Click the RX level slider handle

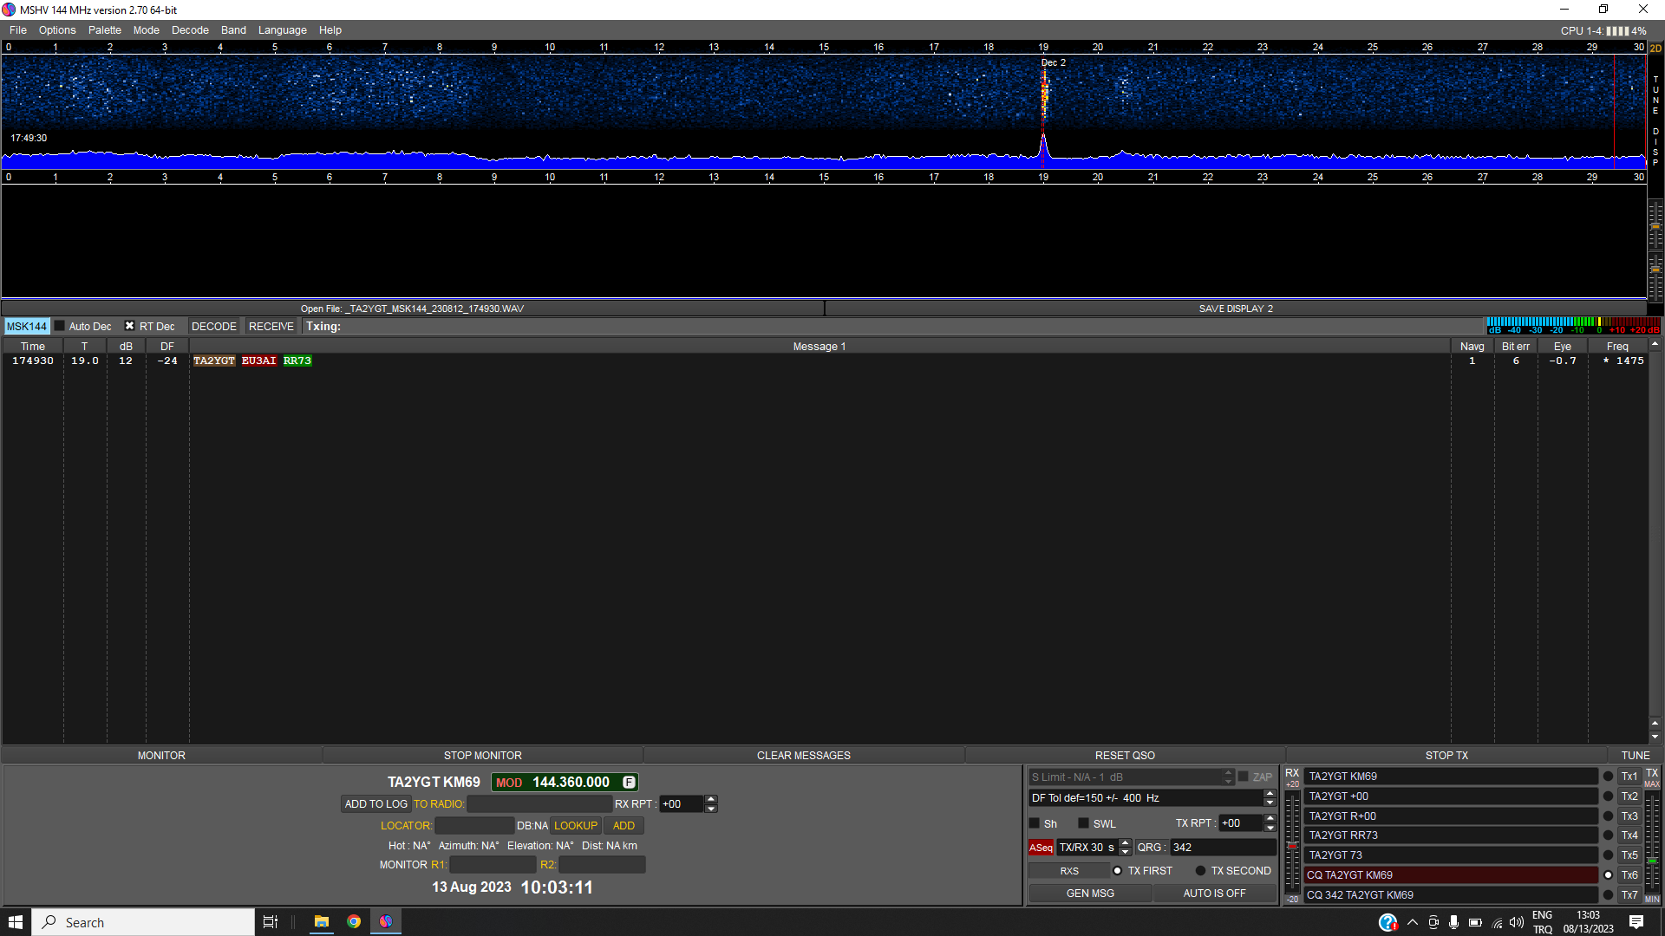(x=1292, y=845)
